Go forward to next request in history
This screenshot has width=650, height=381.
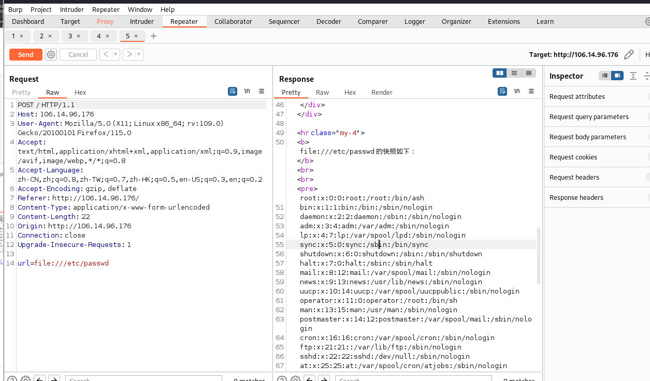point(129,54)
